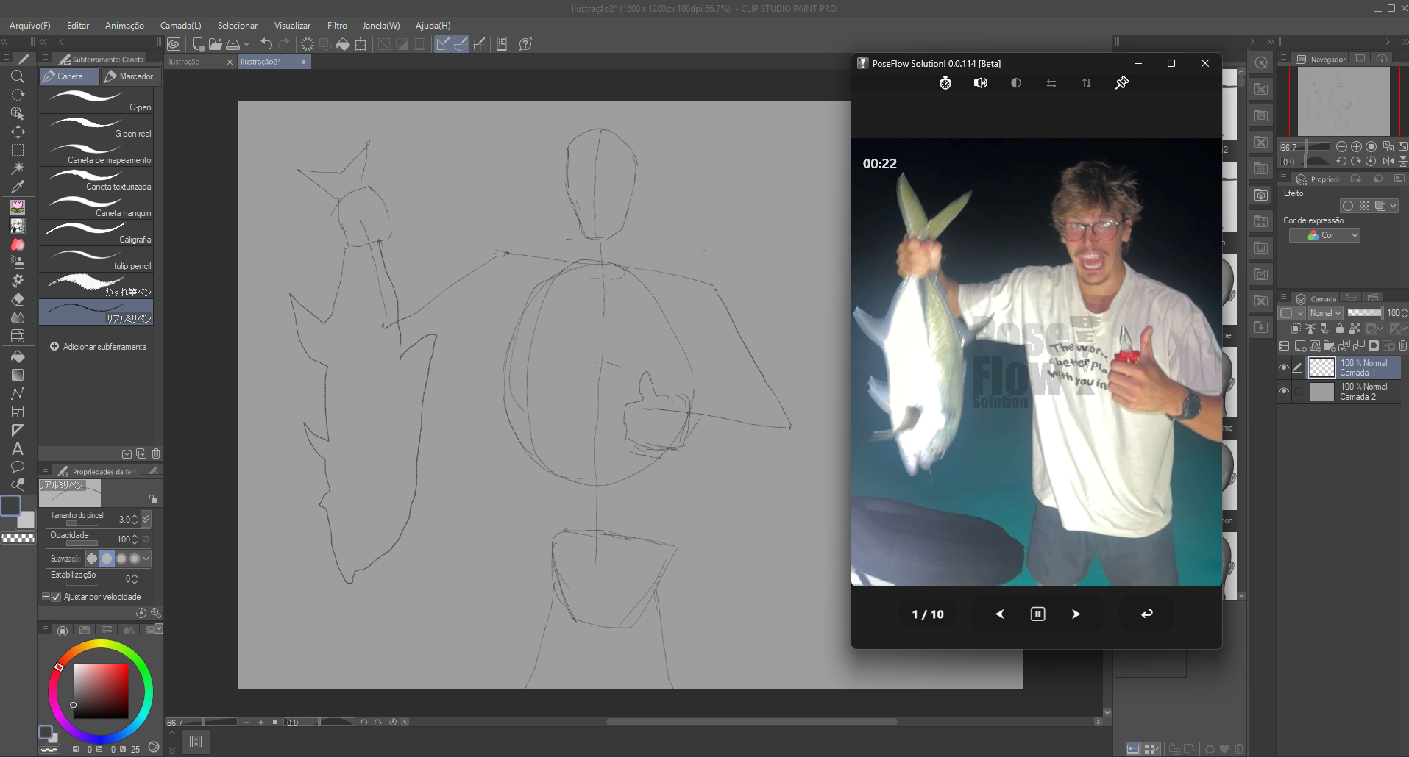
Task: Switch to the Marcador sub tool group
Action: pyautogui.click(x=129, y=76)
